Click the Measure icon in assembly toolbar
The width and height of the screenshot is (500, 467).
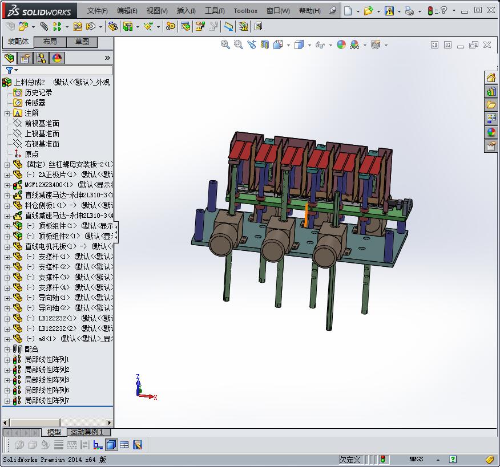pyautogui.click(x=228, y=26)
